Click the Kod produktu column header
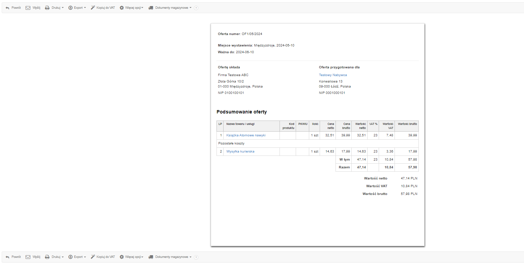The width and height of the screenshot is (524, 269). click(x=288, y=126)
